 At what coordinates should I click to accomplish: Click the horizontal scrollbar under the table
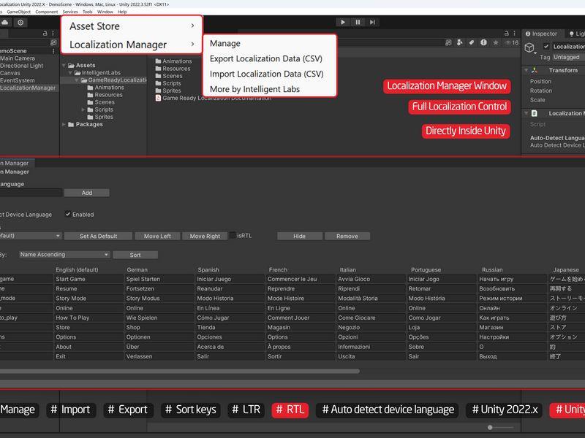click(179, 372)
